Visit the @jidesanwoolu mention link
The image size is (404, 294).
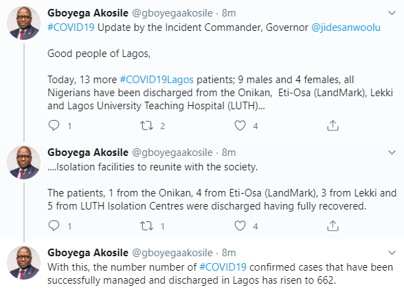tap(346, 27)
